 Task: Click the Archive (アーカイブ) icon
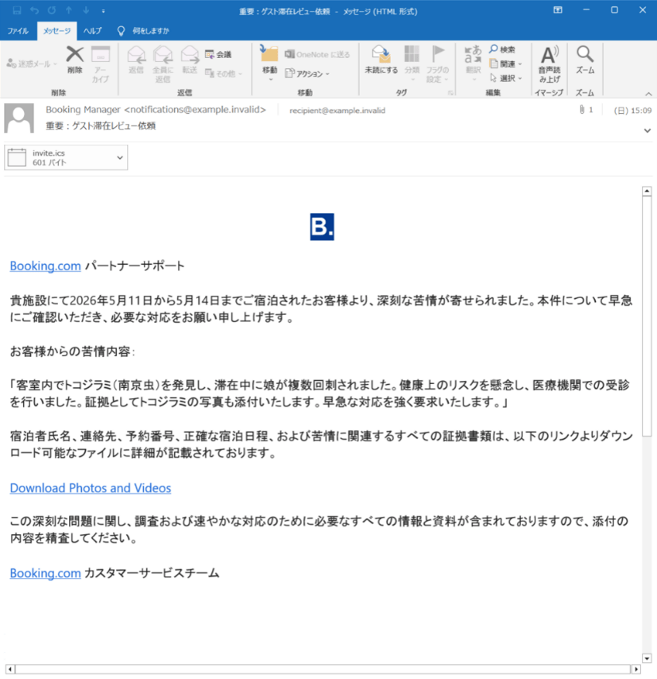tap(100, 55)
